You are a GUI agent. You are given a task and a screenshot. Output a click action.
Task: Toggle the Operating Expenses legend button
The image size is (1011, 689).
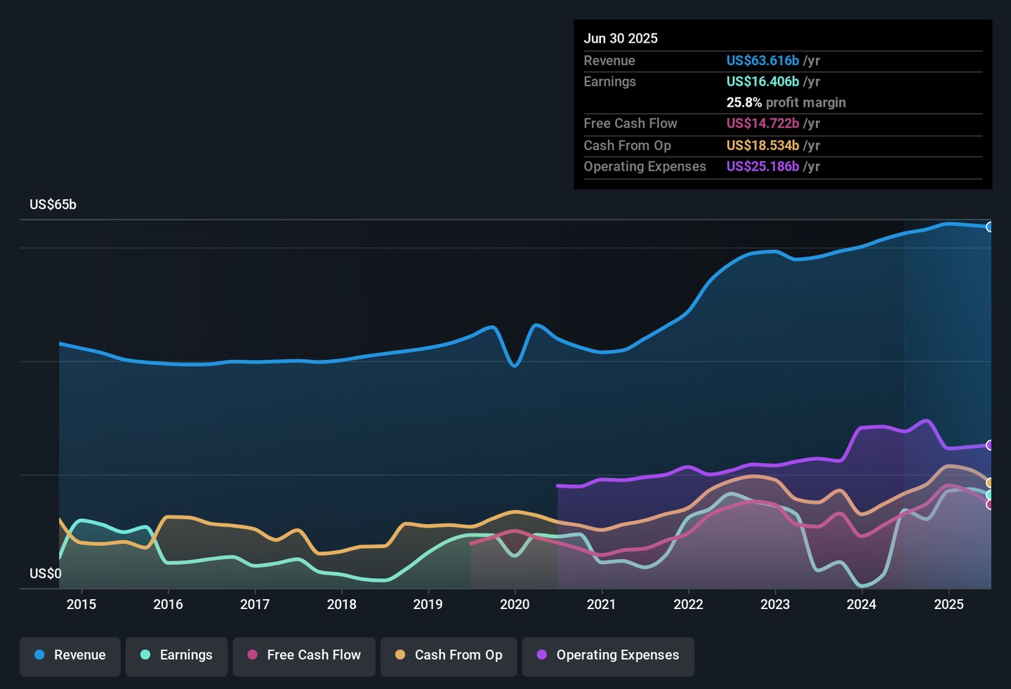(x=608, y=655)
